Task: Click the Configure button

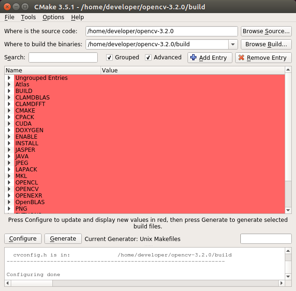Action: pos(23,239)
